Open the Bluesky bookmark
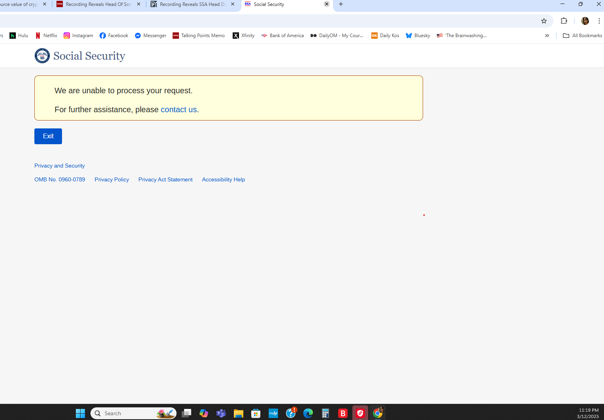 (418, 36)
